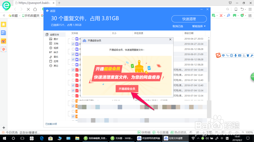This screenshot has width=254, height=142.
Task: Toggle checkbox for 2018-07-04 12:44 file
Action: pyautogui.click(x=73, y=70)
